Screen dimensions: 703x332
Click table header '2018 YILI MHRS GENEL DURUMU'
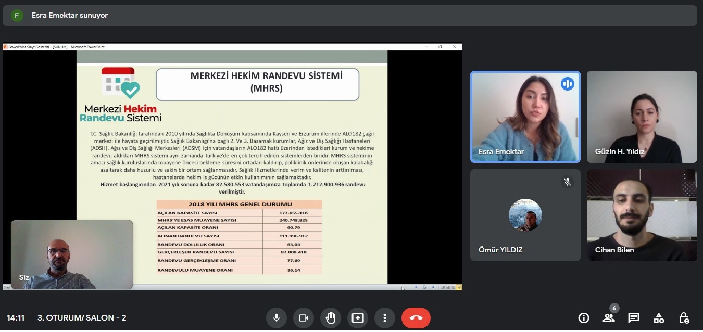click(240, 204)
